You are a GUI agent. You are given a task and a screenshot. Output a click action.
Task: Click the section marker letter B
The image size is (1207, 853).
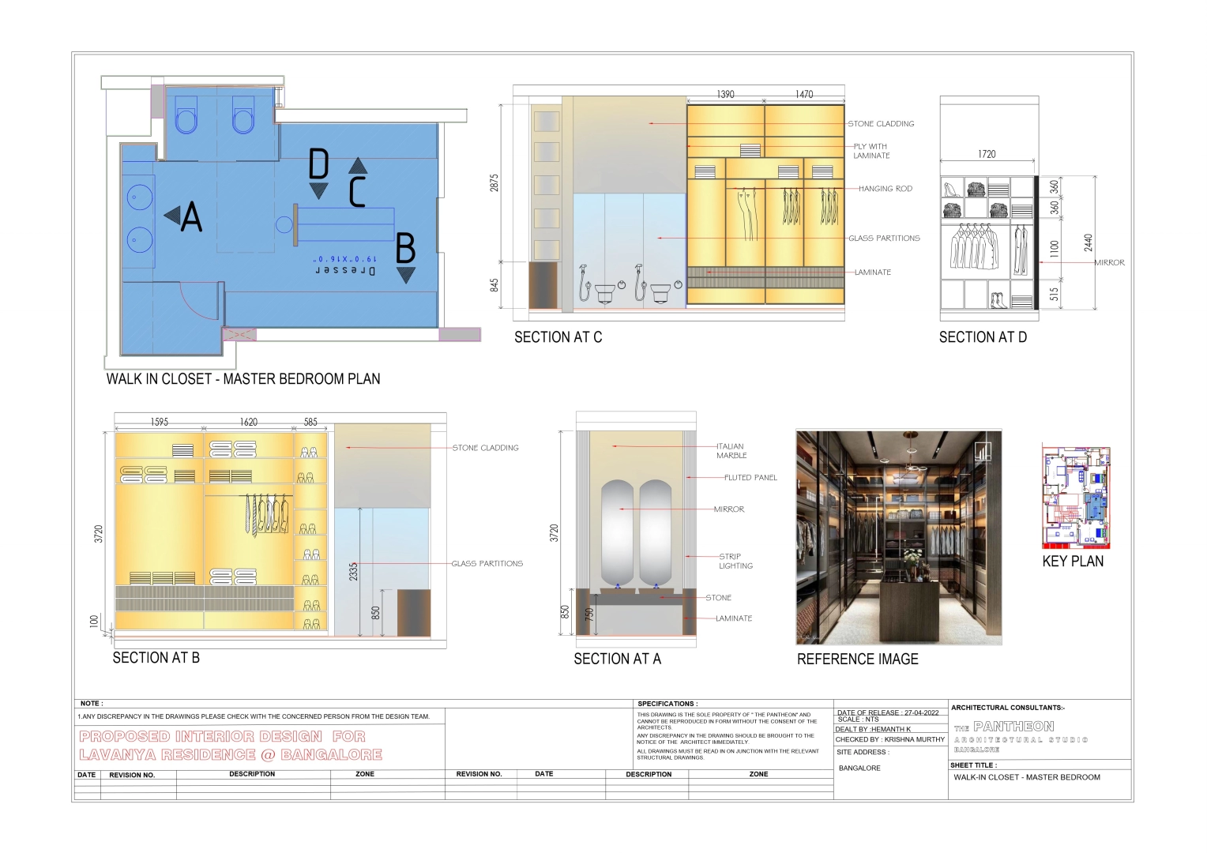tap(405, 249)
